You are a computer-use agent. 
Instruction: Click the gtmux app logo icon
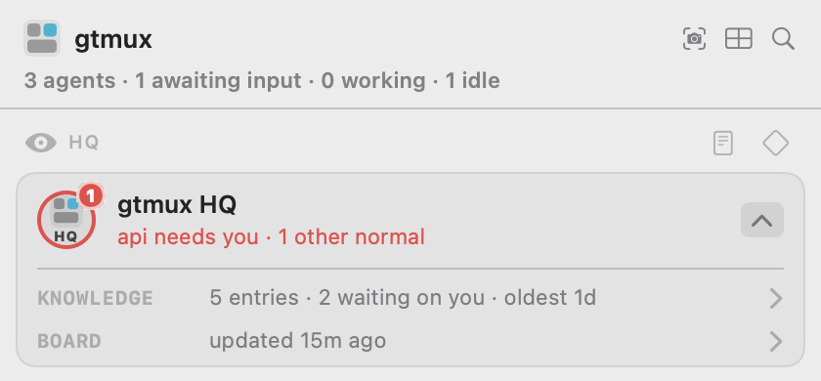(x=42, y=38)
